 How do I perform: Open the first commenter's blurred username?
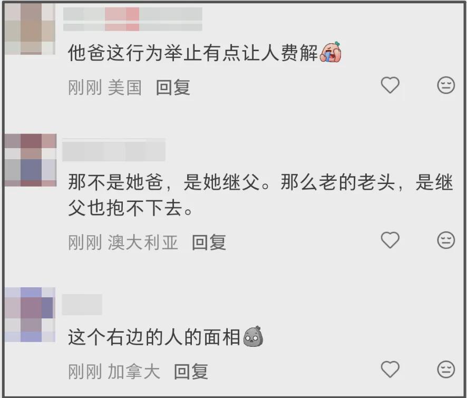(133, 19)
